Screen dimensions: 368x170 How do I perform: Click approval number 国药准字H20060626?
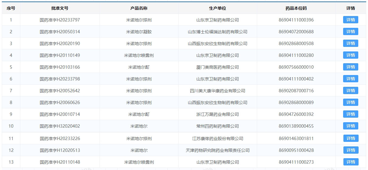pyautogui.click(x=60, y=103)
